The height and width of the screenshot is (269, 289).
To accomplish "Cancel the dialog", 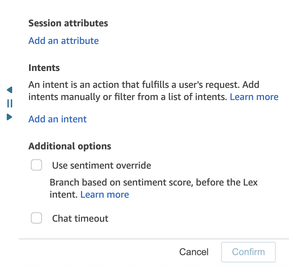I will 194,252.
